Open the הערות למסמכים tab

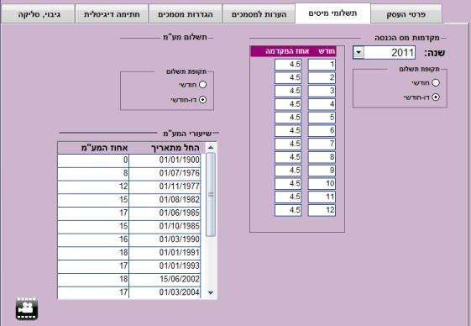pyautogui.click(x=259, y=13)
